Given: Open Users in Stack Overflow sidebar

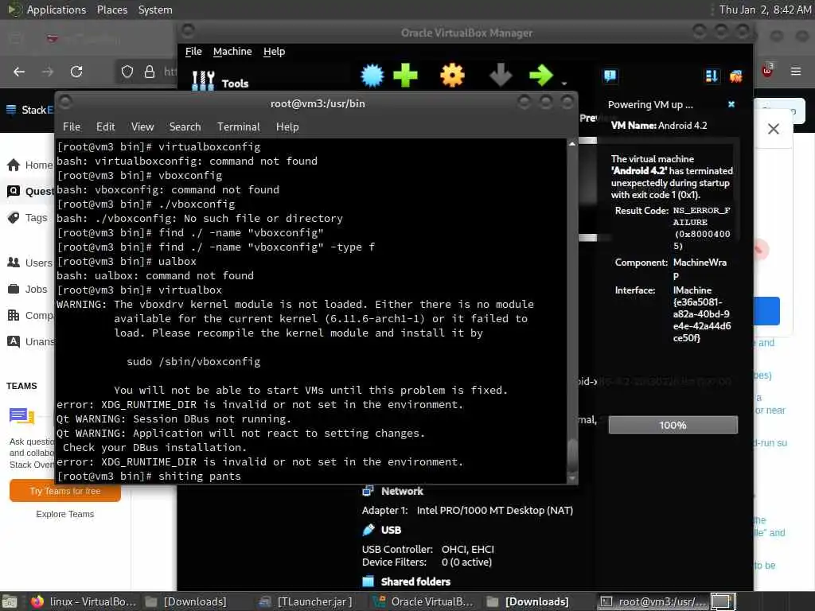Looking at the screenshot, I should (29, 263).
